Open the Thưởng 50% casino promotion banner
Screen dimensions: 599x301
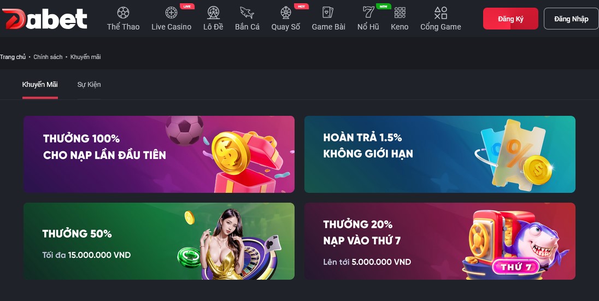point(159,241)
